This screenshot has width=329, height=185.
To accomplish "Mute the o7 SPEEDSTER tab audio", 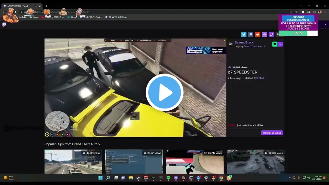I will coord(36,6).
